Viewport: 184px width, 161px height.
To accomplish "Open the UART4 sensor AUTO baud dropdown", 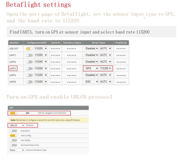I will pos(105,75).
